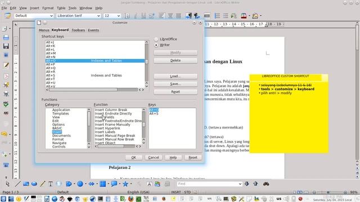The image size is (360, 202).
Task: Click the spellcheck ABC checkmark icon
Action: tap(6, 104)
